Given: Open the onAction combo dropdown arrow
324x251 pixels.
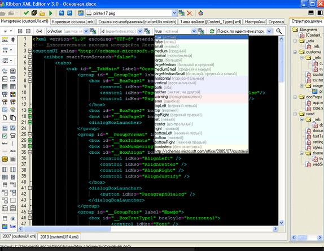Looking at the screenshot, I should tap(86, 31).
